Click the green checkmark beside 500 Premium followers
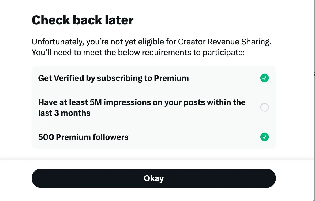The width and height of the screenshot is (315, 201). [264, 137]
